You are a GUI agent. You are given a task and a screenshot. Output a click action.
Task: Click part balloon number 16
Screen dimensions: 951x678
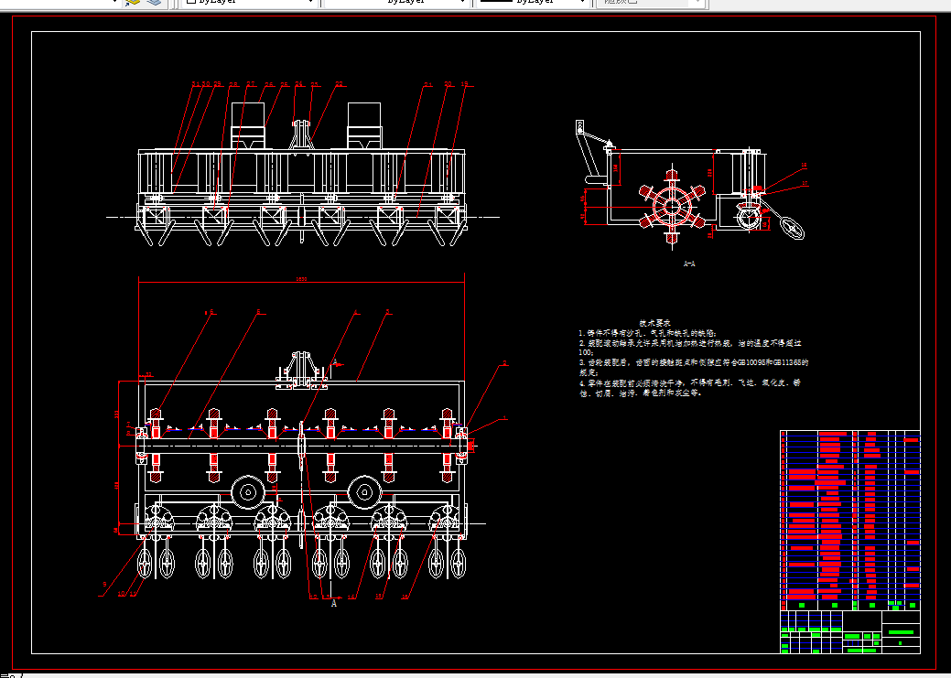405,597
